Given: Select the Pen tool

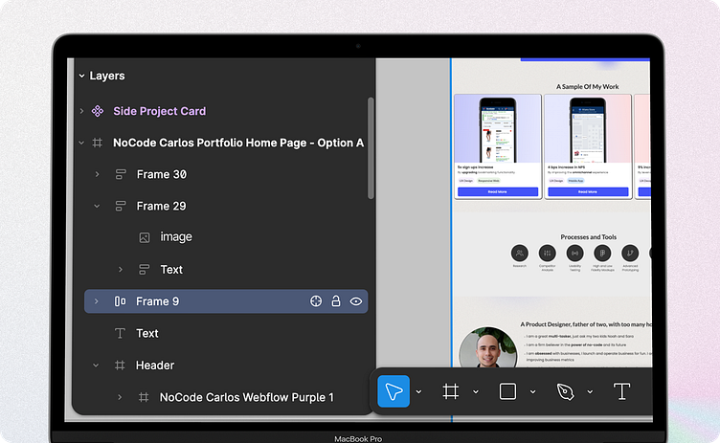Looking at the screenshot, I should 565,391.
